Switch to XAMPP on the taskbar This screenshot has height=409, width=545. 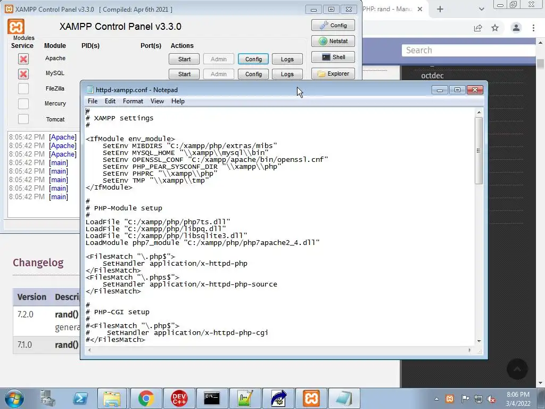(x=311, y=398)
